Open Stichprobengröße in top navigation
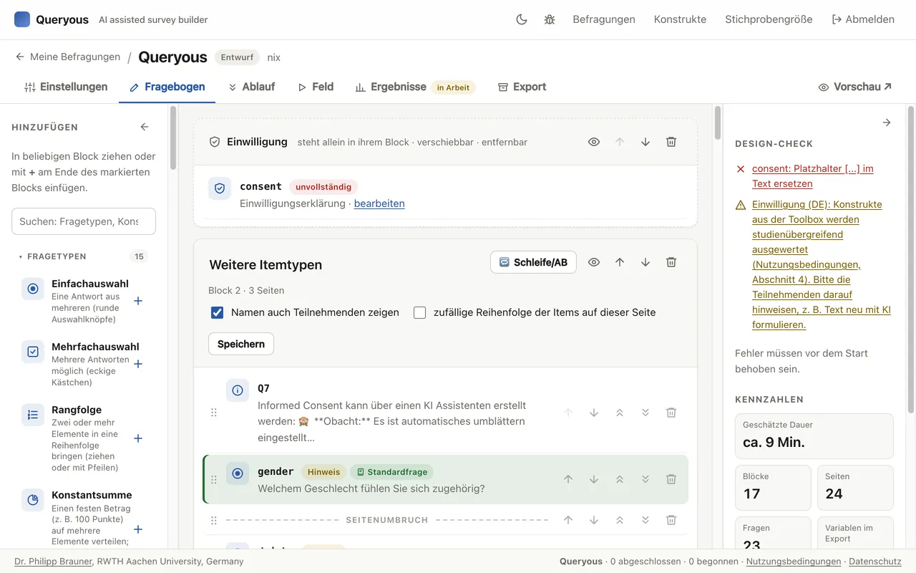 (769, 19)
